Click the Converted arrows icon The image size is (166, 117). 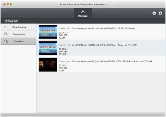[6, 41]
